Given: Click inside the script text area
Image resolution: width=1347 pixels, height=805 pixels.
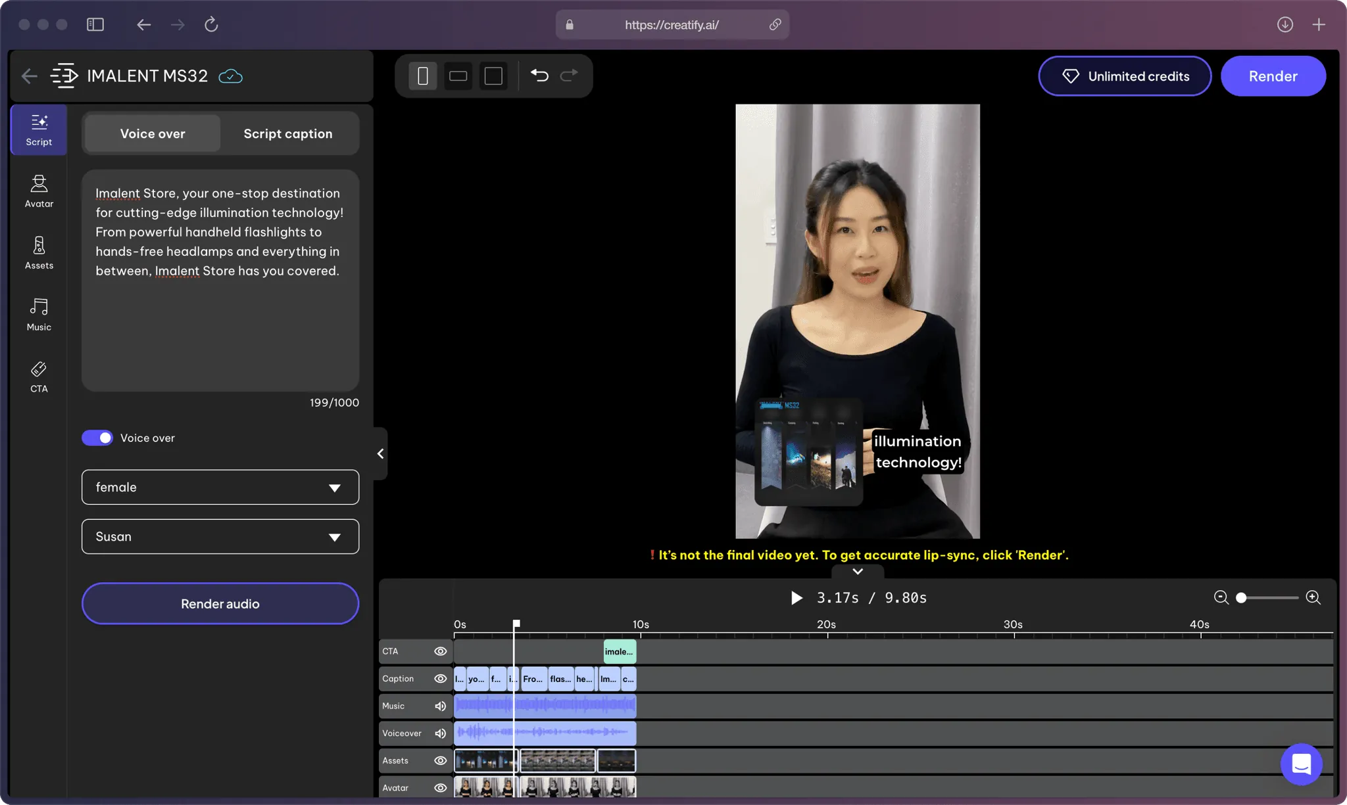Looking at the screenshot, I should tap(220, 281).
